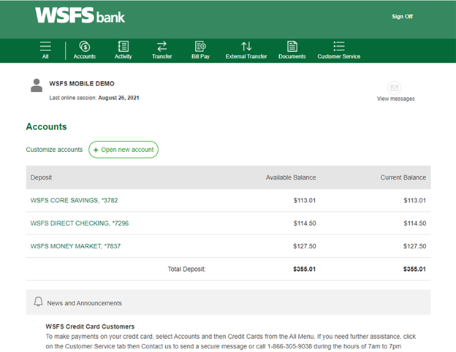Select the Activity menu label
456x352 pixels.
[123, 56]
